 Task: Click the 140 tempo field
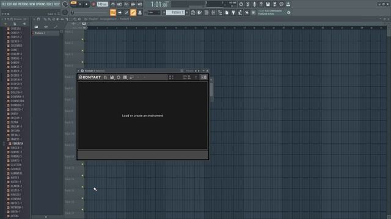coord(102,4)
